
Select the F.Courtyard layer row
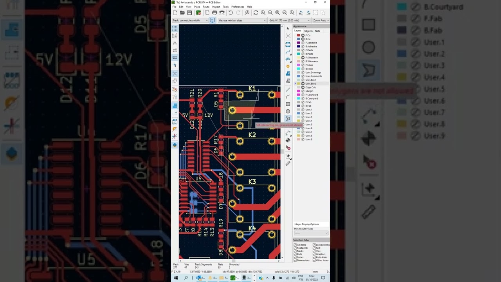coord(312,95)
